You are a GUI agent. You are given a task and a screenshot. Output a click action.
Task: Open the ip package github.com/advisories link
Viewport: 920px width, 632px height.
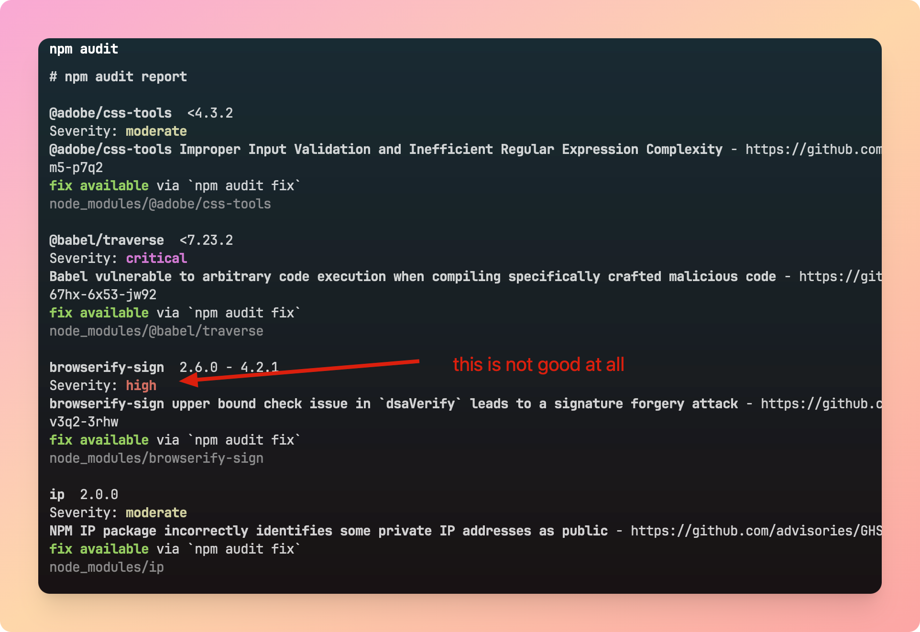point(756,531)
